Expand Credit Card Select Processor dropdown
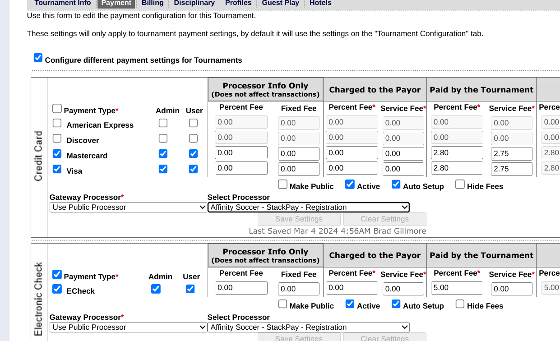The height and width of the screenshot is (341, 560). tap(308, 207)
